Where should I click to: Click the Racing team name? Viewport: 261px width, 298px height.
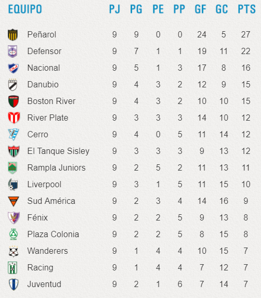pos(40,268)
